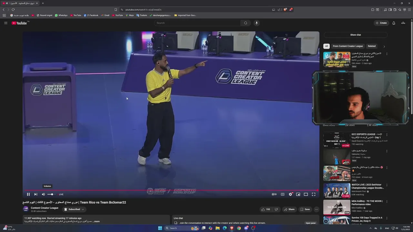Open YouTube notifications bell
The width and height of the screenshot is (413, 232).
tap(394, 23)
